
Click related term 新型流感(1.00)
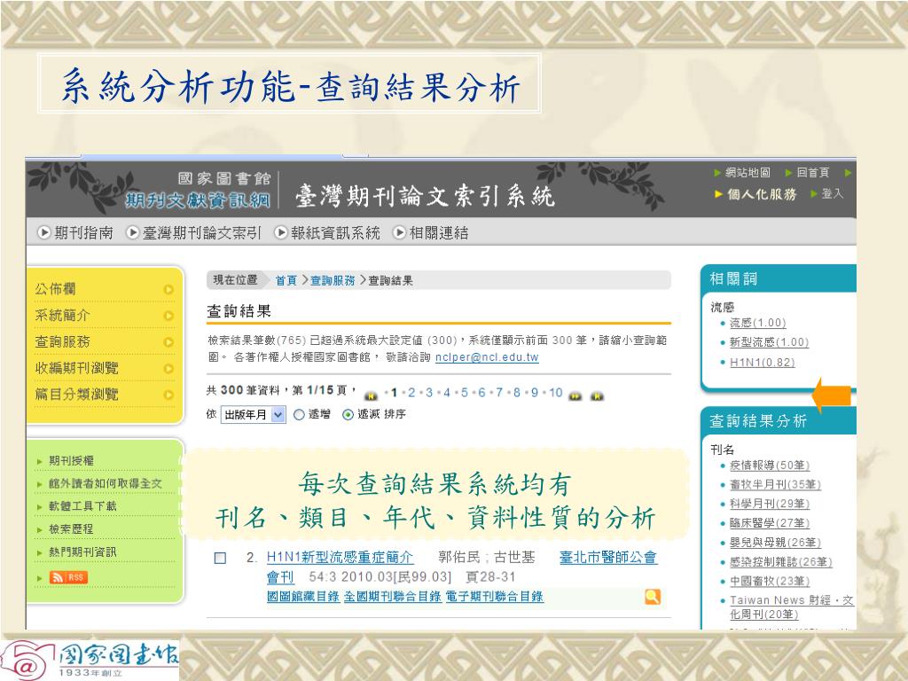click(x=769, y=342)
